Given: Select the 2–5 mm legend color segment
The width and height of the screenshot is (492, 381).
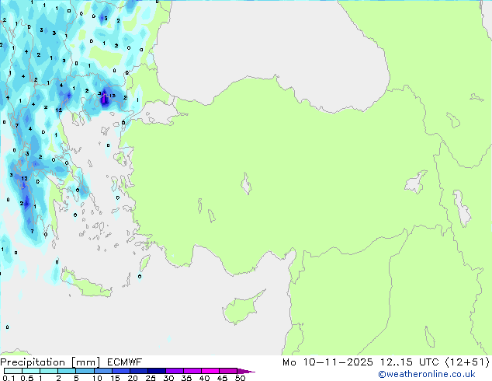Looking at the screenshot, I should [x=67, y=371].
